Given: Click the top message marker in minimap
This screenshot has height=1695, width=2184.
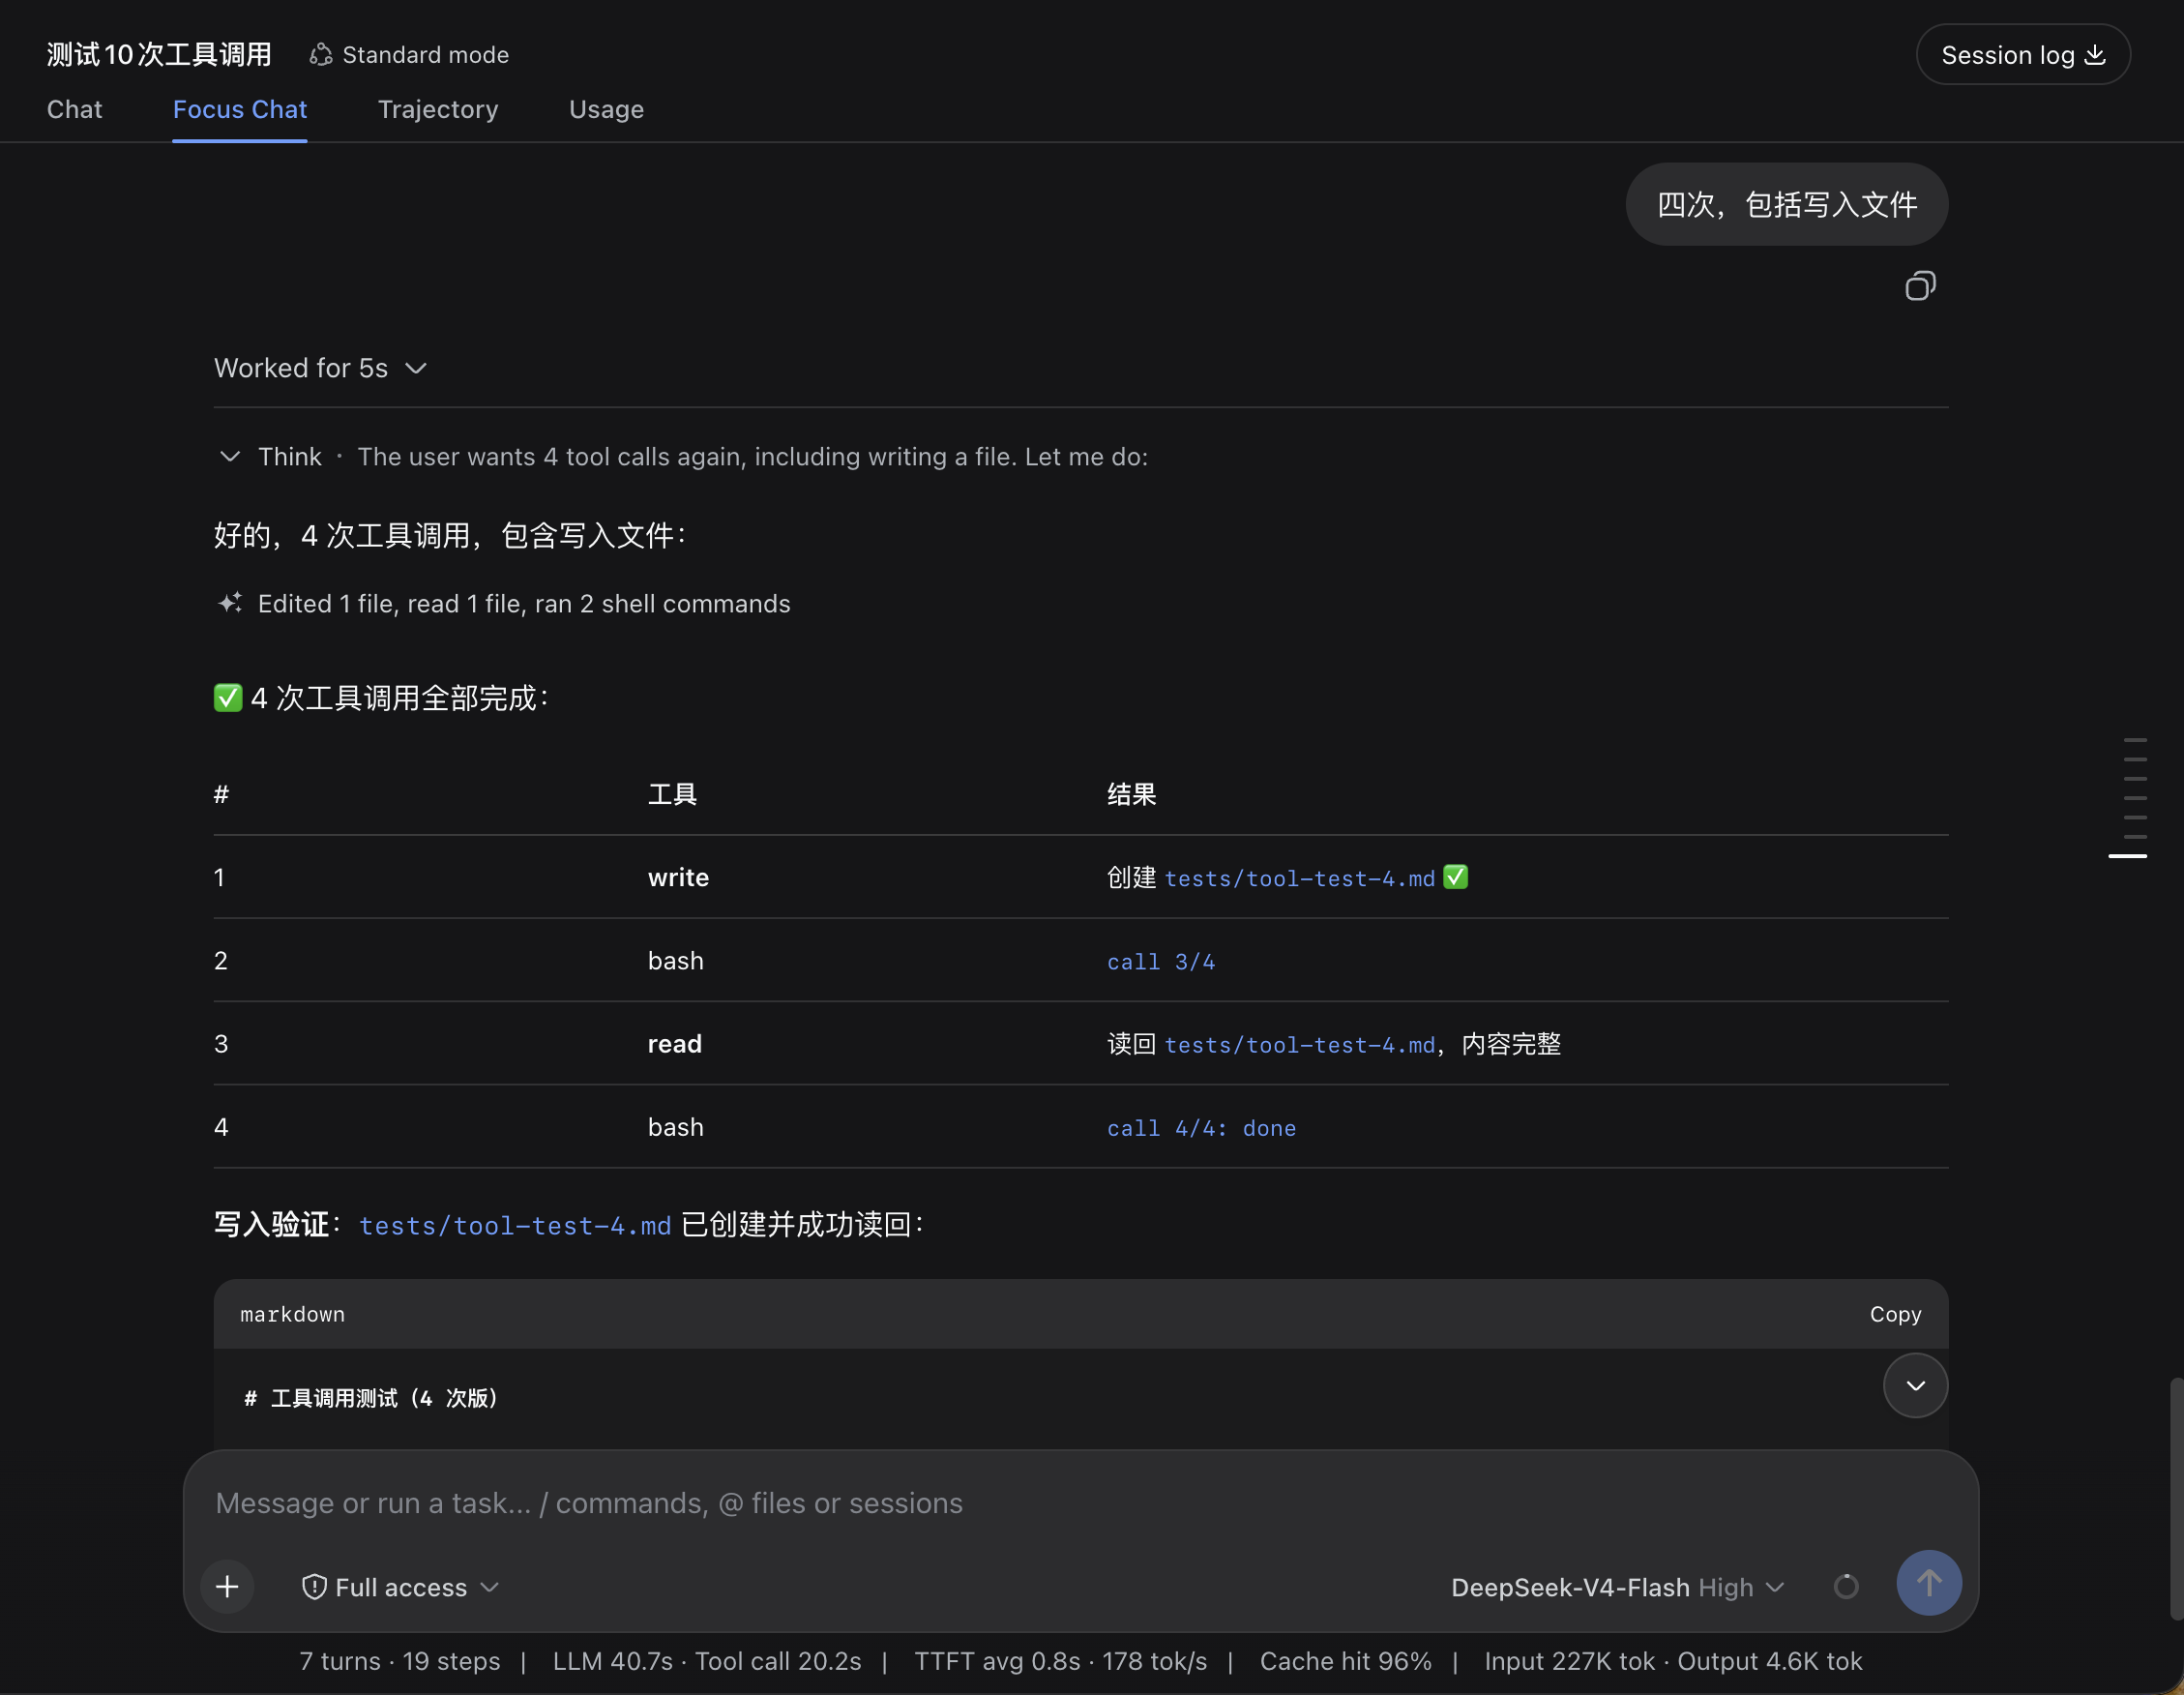Looking at the screenshot, I should (2135, 740).
